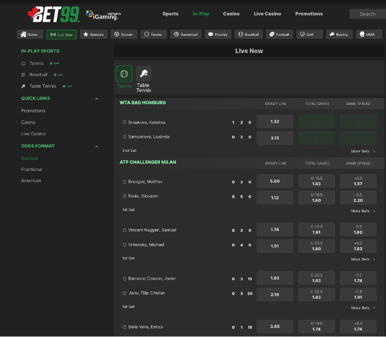Open Specials with the star icon
The height and width of the screenshot is (337, 386).
point(93,35)
